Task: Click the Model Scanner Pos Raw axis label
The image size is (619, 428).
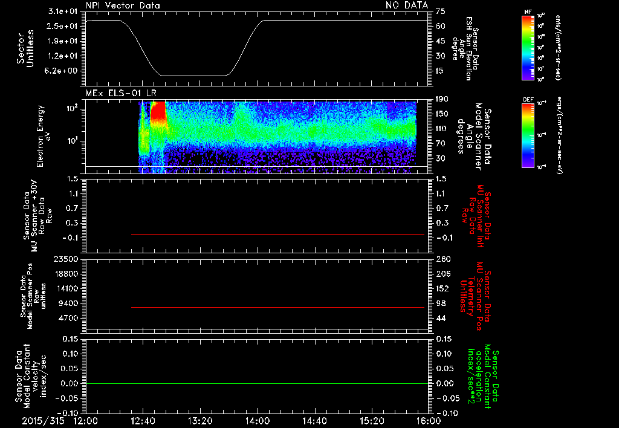Action: point(33,296)
